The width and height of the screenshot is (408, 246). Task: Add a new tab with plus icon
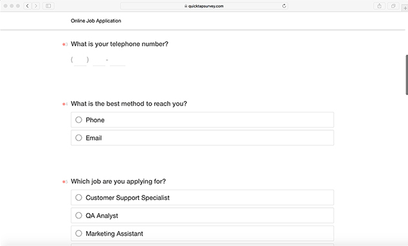405,8
